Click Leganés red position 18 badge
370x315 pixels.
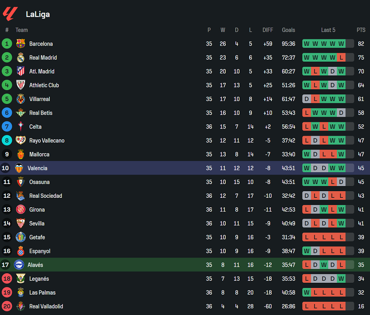click(7, 279)
